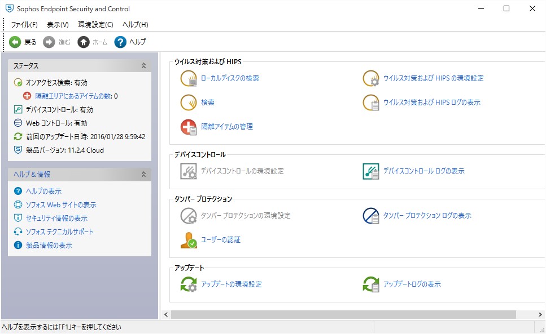Collapse the ステータス panel chevron
The image size is (546, 334).
tap(143, 66)
